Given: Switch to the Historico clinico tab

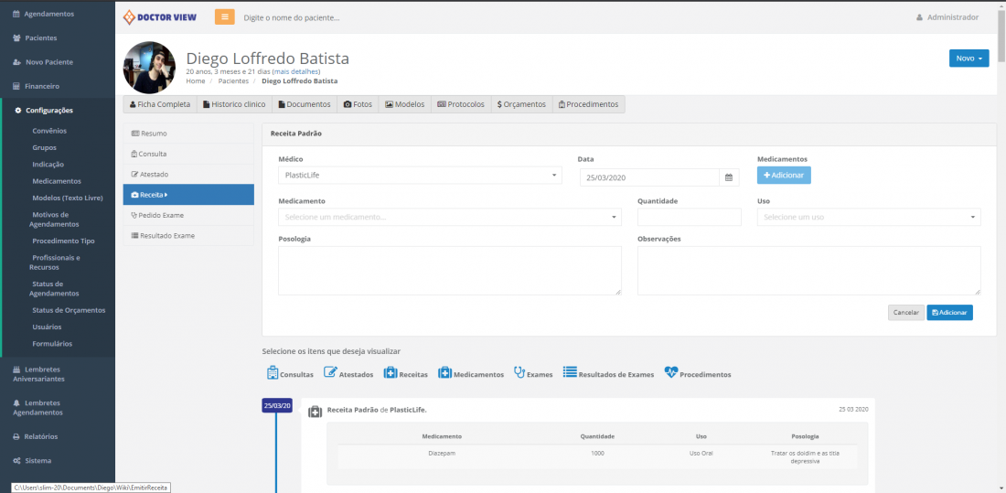Looking at the screenshot, I should [234, 104].
